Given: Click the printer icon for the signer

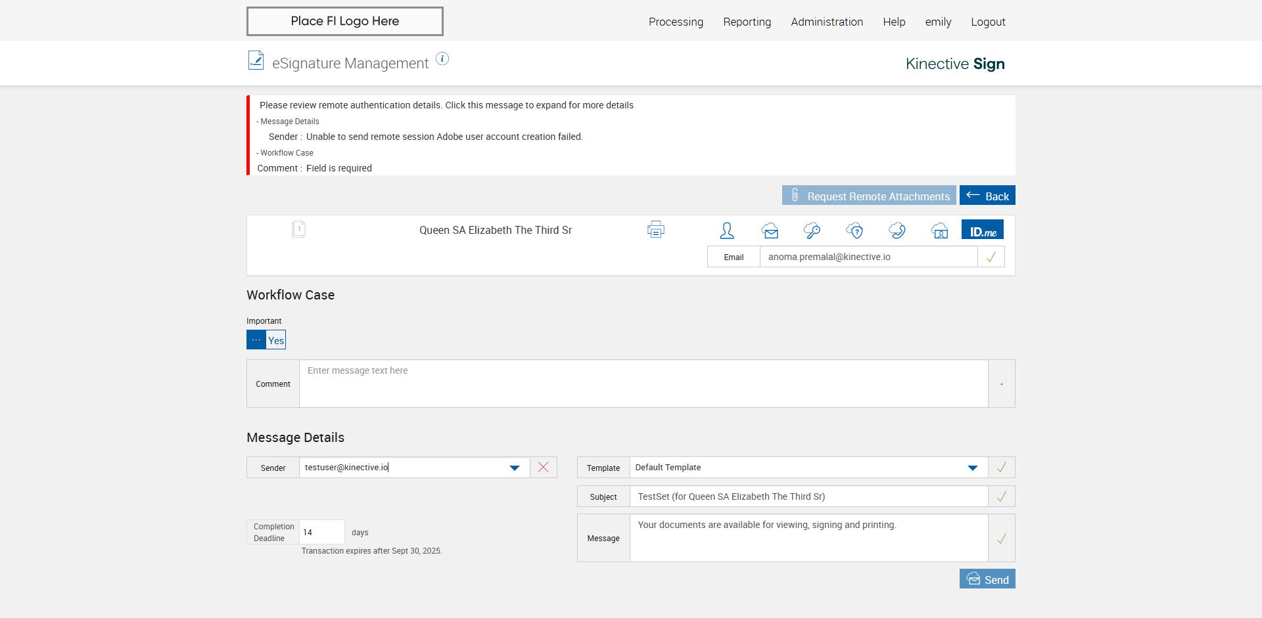Looking at the screenshot, I should click(655, 230).
